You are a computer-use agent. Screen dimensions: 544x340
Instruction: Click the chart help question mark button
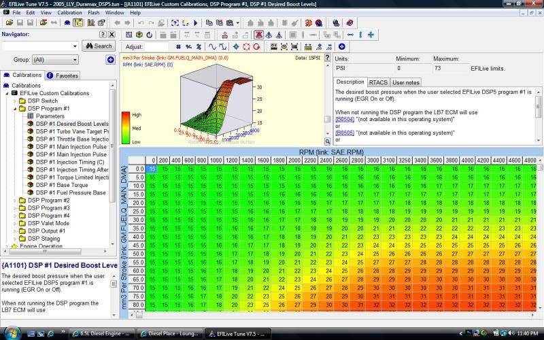pos(327,58)
